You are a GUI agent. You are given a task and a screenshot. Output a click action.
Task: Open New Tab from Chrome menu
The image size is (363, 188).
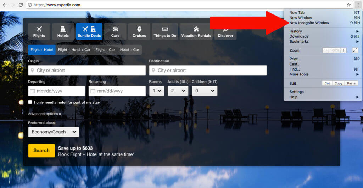[x=323, y=13]
